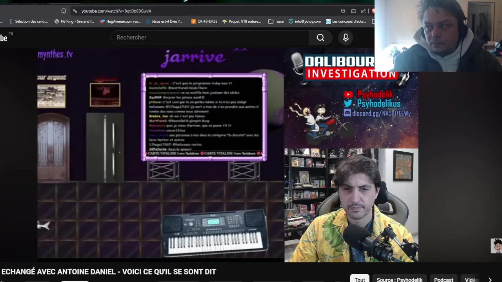Open the cartoon avatar thumbnail at right
502x282 pixels.
pyautogui.click(x=496, y=246)
